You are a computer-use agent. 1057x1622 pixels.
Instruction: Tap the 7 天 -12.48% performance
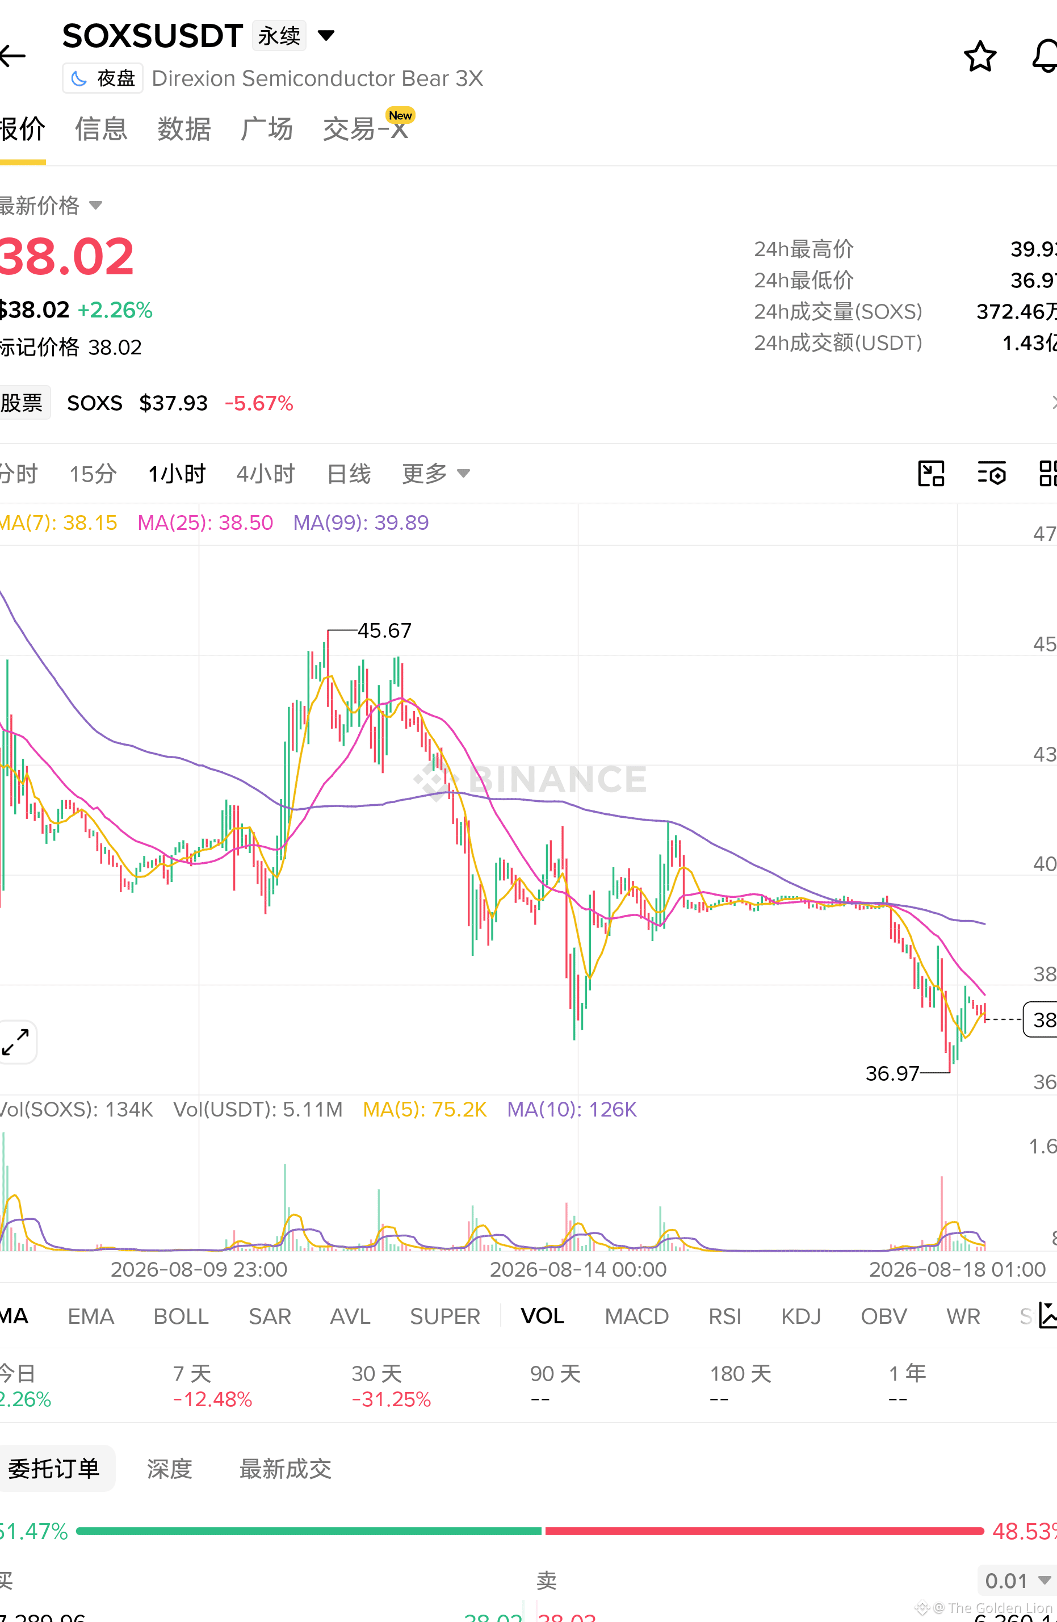click(212, 1386)
